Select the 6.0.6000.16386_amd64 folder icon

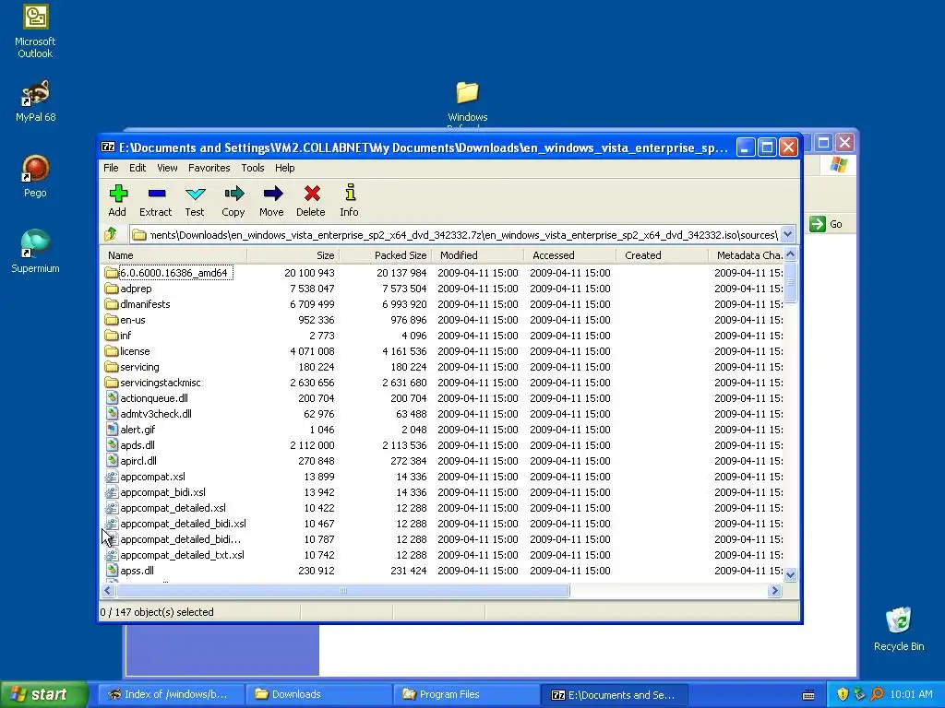111,273
